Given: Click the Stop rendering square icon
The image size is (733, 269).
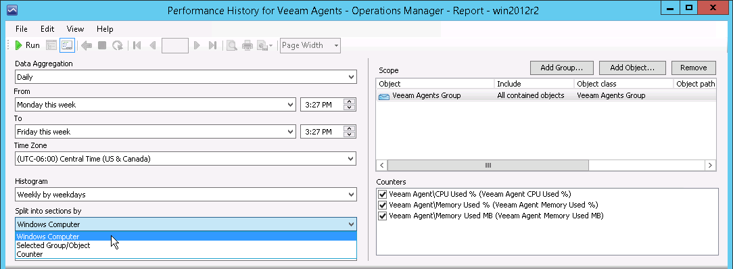Looking at the screenshot, I should tap(102, 45).
